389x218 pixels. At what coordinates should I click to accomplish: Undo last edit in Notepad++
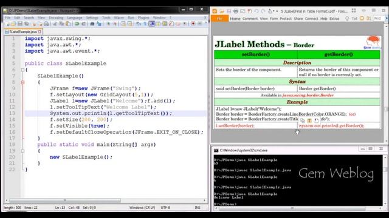(77, 24)
